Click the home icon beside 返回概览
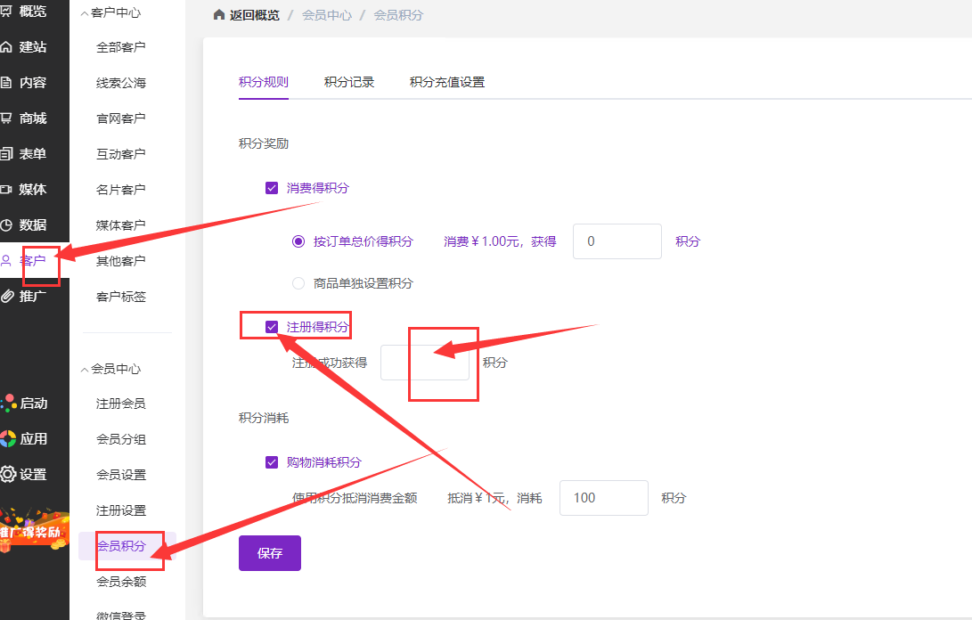Screen dimensions: 972x620 219,16
